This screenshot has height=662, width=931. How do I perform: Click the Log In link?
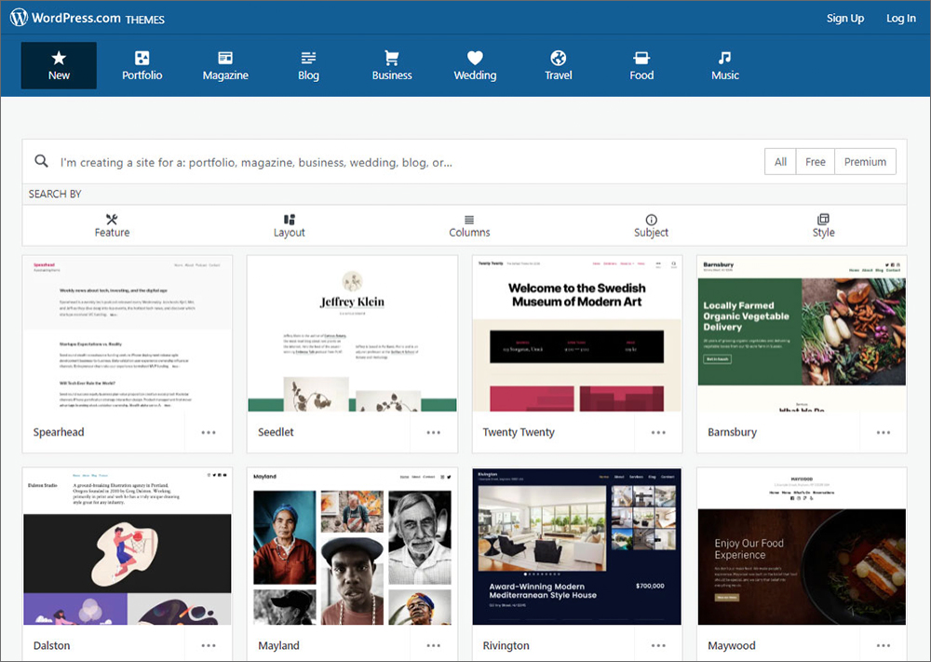pos(900,19)
